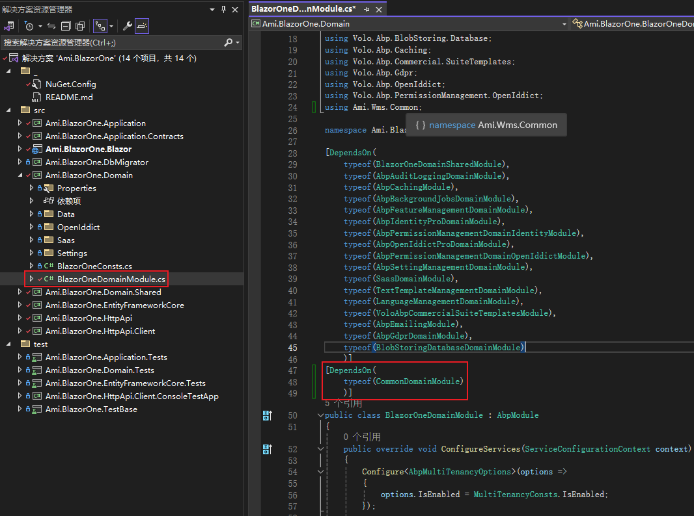
Task: Toggle the nested file view button
Action: [100, 26]
